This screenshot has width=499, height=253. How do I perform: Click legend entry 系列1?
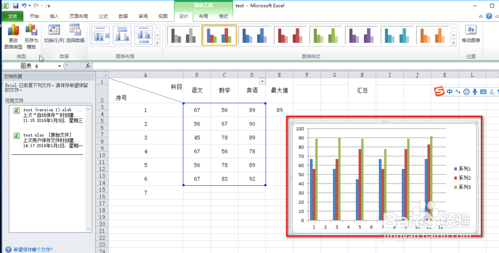[x=463, y=169]
